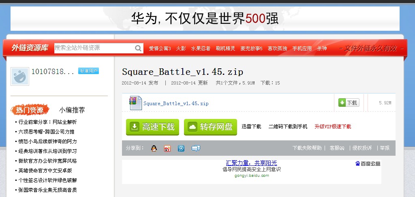Click the page title Square_Battle_v1.45.zip
Viewport: 415px width, 197px height.
coord(183,72)
